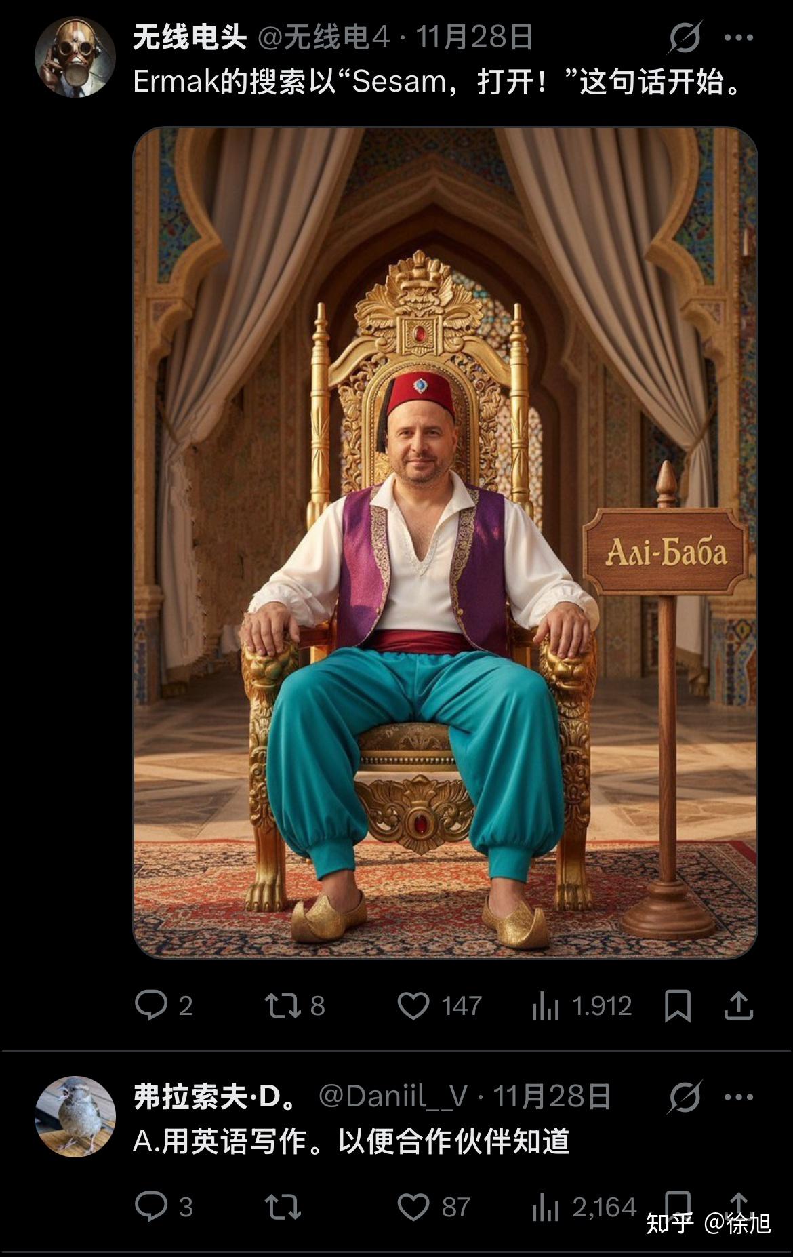This screenshot has height=1257, width=793.
Task: View analytics showing 1.912 views
Action: [x=582, y=1005]
